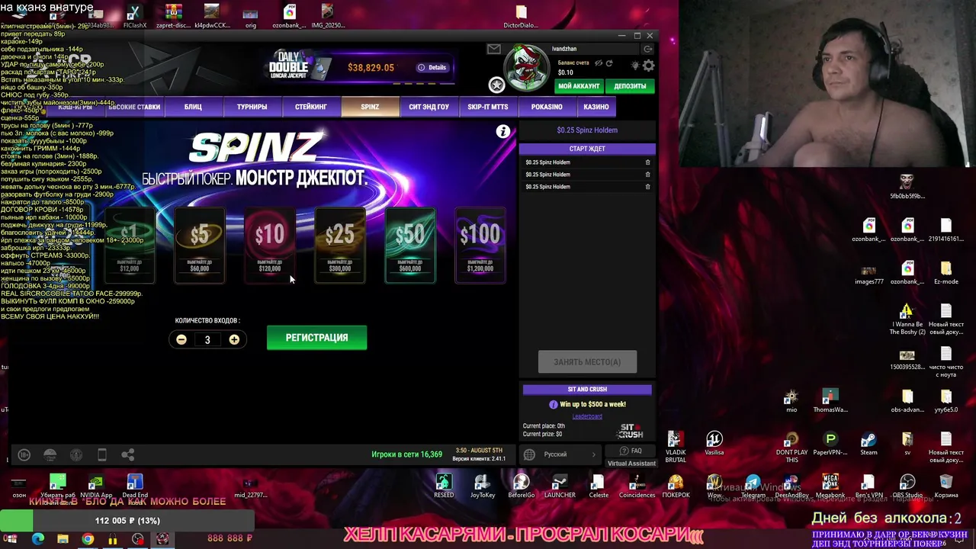Open the Корзина recycle bin
The image size is (976, 549).
(946, 486)
